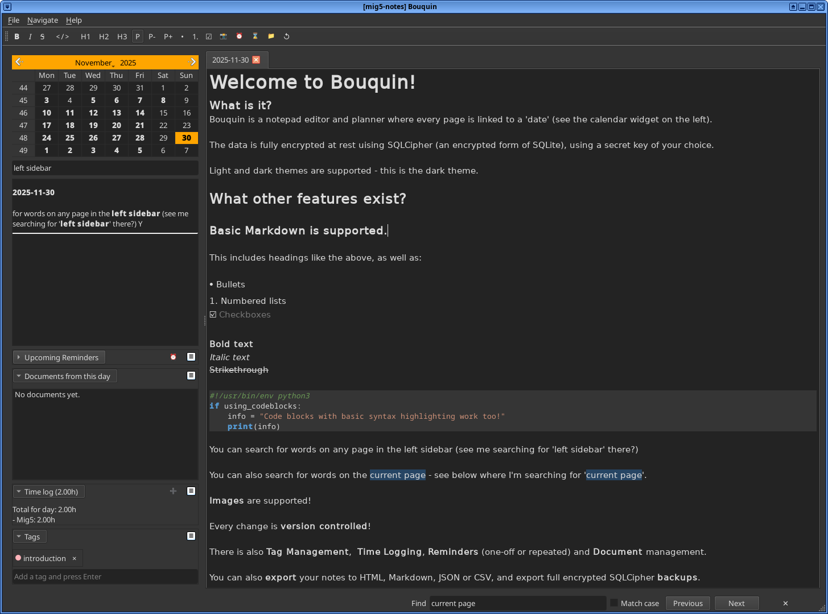Insert a checkbox using the toolbar checkbox button
This screenshot has height=614, width=828.
pos(209,36)
